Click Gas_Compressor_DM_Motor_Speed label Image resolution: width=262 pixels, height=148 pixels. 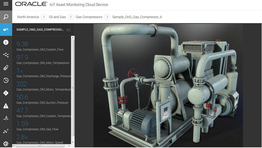pos(40,143)
